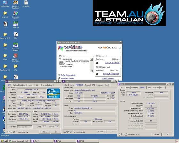Launch the Shortcut to RealTemp icon
The width and height of the screenshot is (179, 143).
[x=16, y=4]
